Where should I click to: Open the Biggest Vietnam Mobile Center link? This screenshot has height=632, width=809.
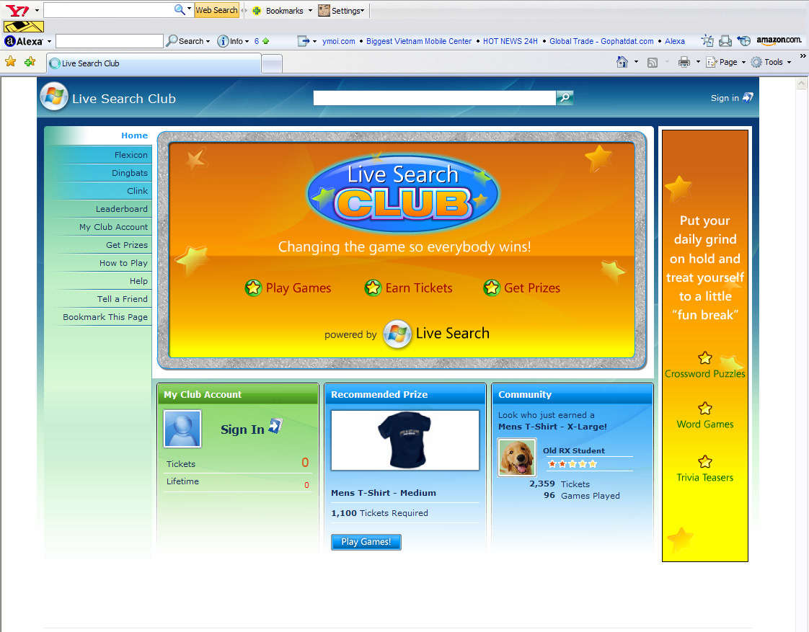pyautogui.click(x=419, y=41)
